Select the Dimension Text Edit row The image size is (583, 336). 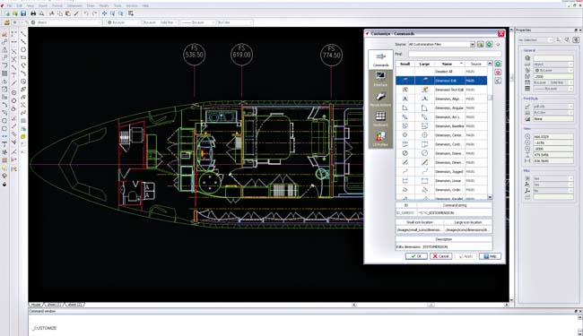(x=441, y=90)
